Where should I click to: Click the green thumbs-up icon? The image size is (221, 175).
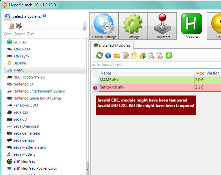(x=169, y=55)
